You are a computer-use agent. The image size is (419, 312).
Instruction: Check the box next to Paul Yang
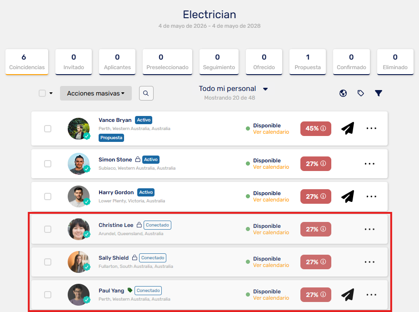click(x=48, y=295)
